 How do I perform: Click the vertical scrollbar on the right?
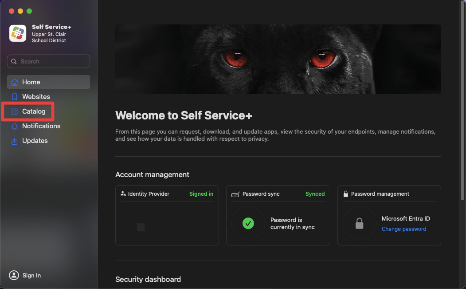coord(463,102)
